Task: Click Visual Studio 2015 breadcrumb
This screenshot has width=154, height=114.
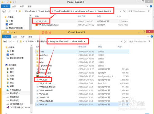Action: pos(63,11)
